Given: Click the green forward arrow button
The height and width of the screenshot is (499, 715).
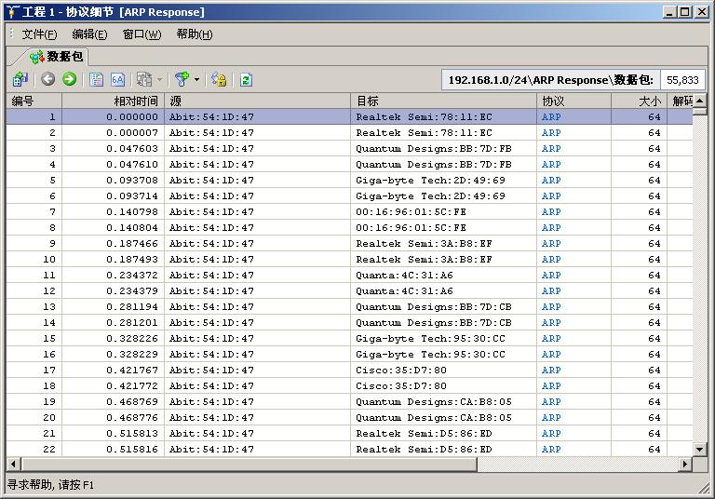Looking at the screenshot, I should pos(69,80).
